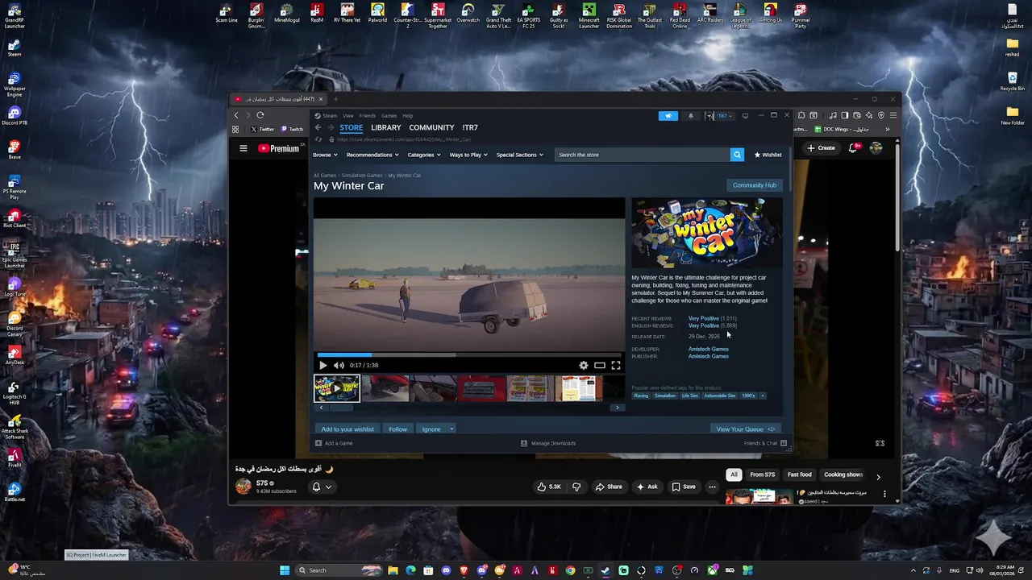Enter fullscreen on Steam trailer
This screenshot has width=1032, height=580.
[616, 365]
